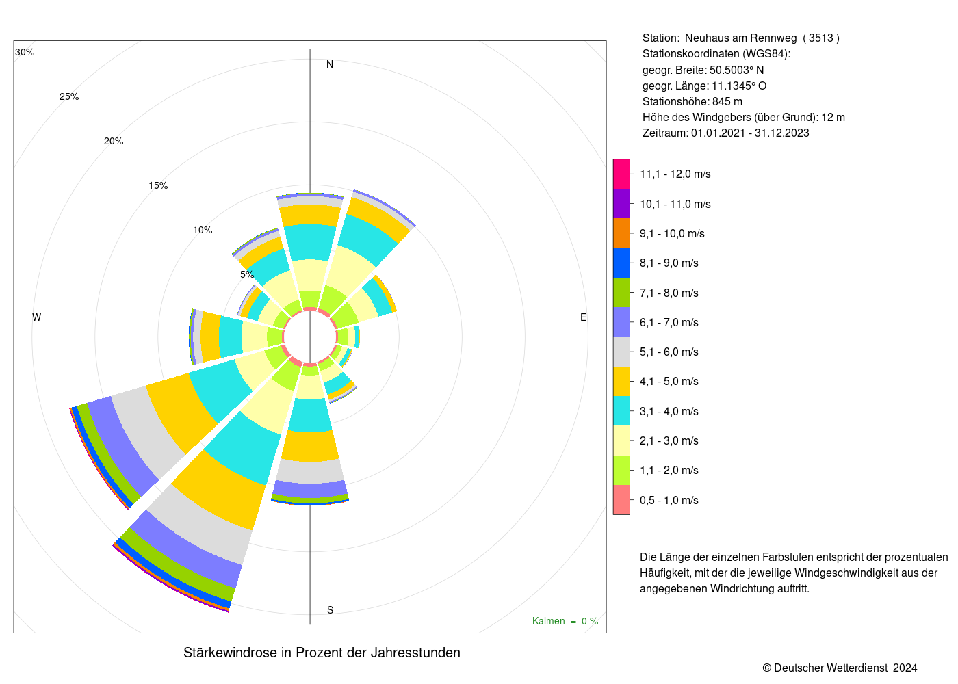Click the W compass label

tap(37, 317)
